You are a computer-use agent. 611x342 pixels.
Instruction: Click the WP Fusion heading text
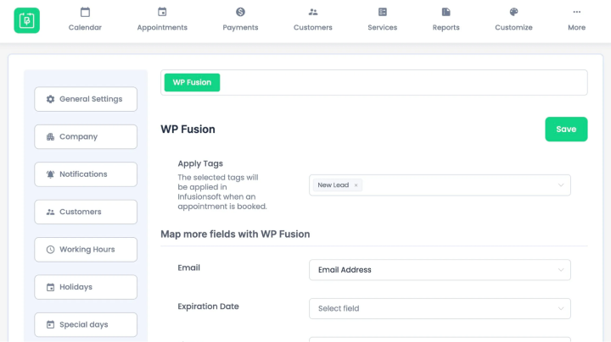pos(188,129)
